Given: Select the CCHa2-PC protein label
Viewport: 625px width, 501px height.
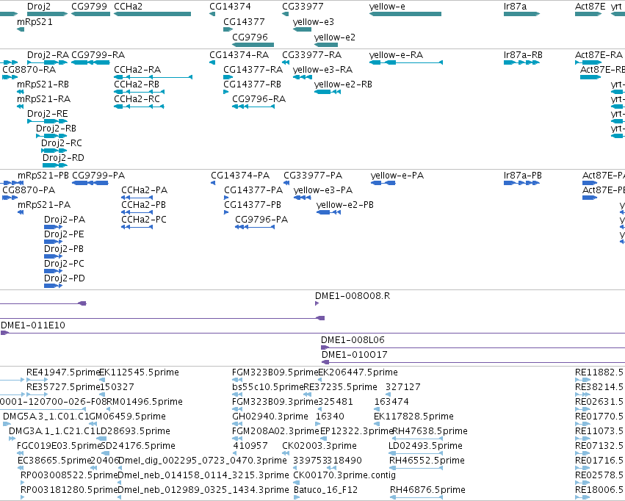Looking at the screenshot, I should point(144,219).
